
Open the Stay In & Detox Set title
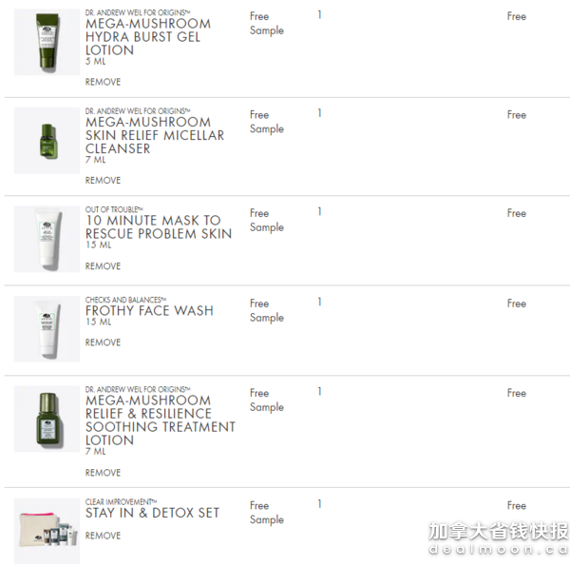pos(152,513)
